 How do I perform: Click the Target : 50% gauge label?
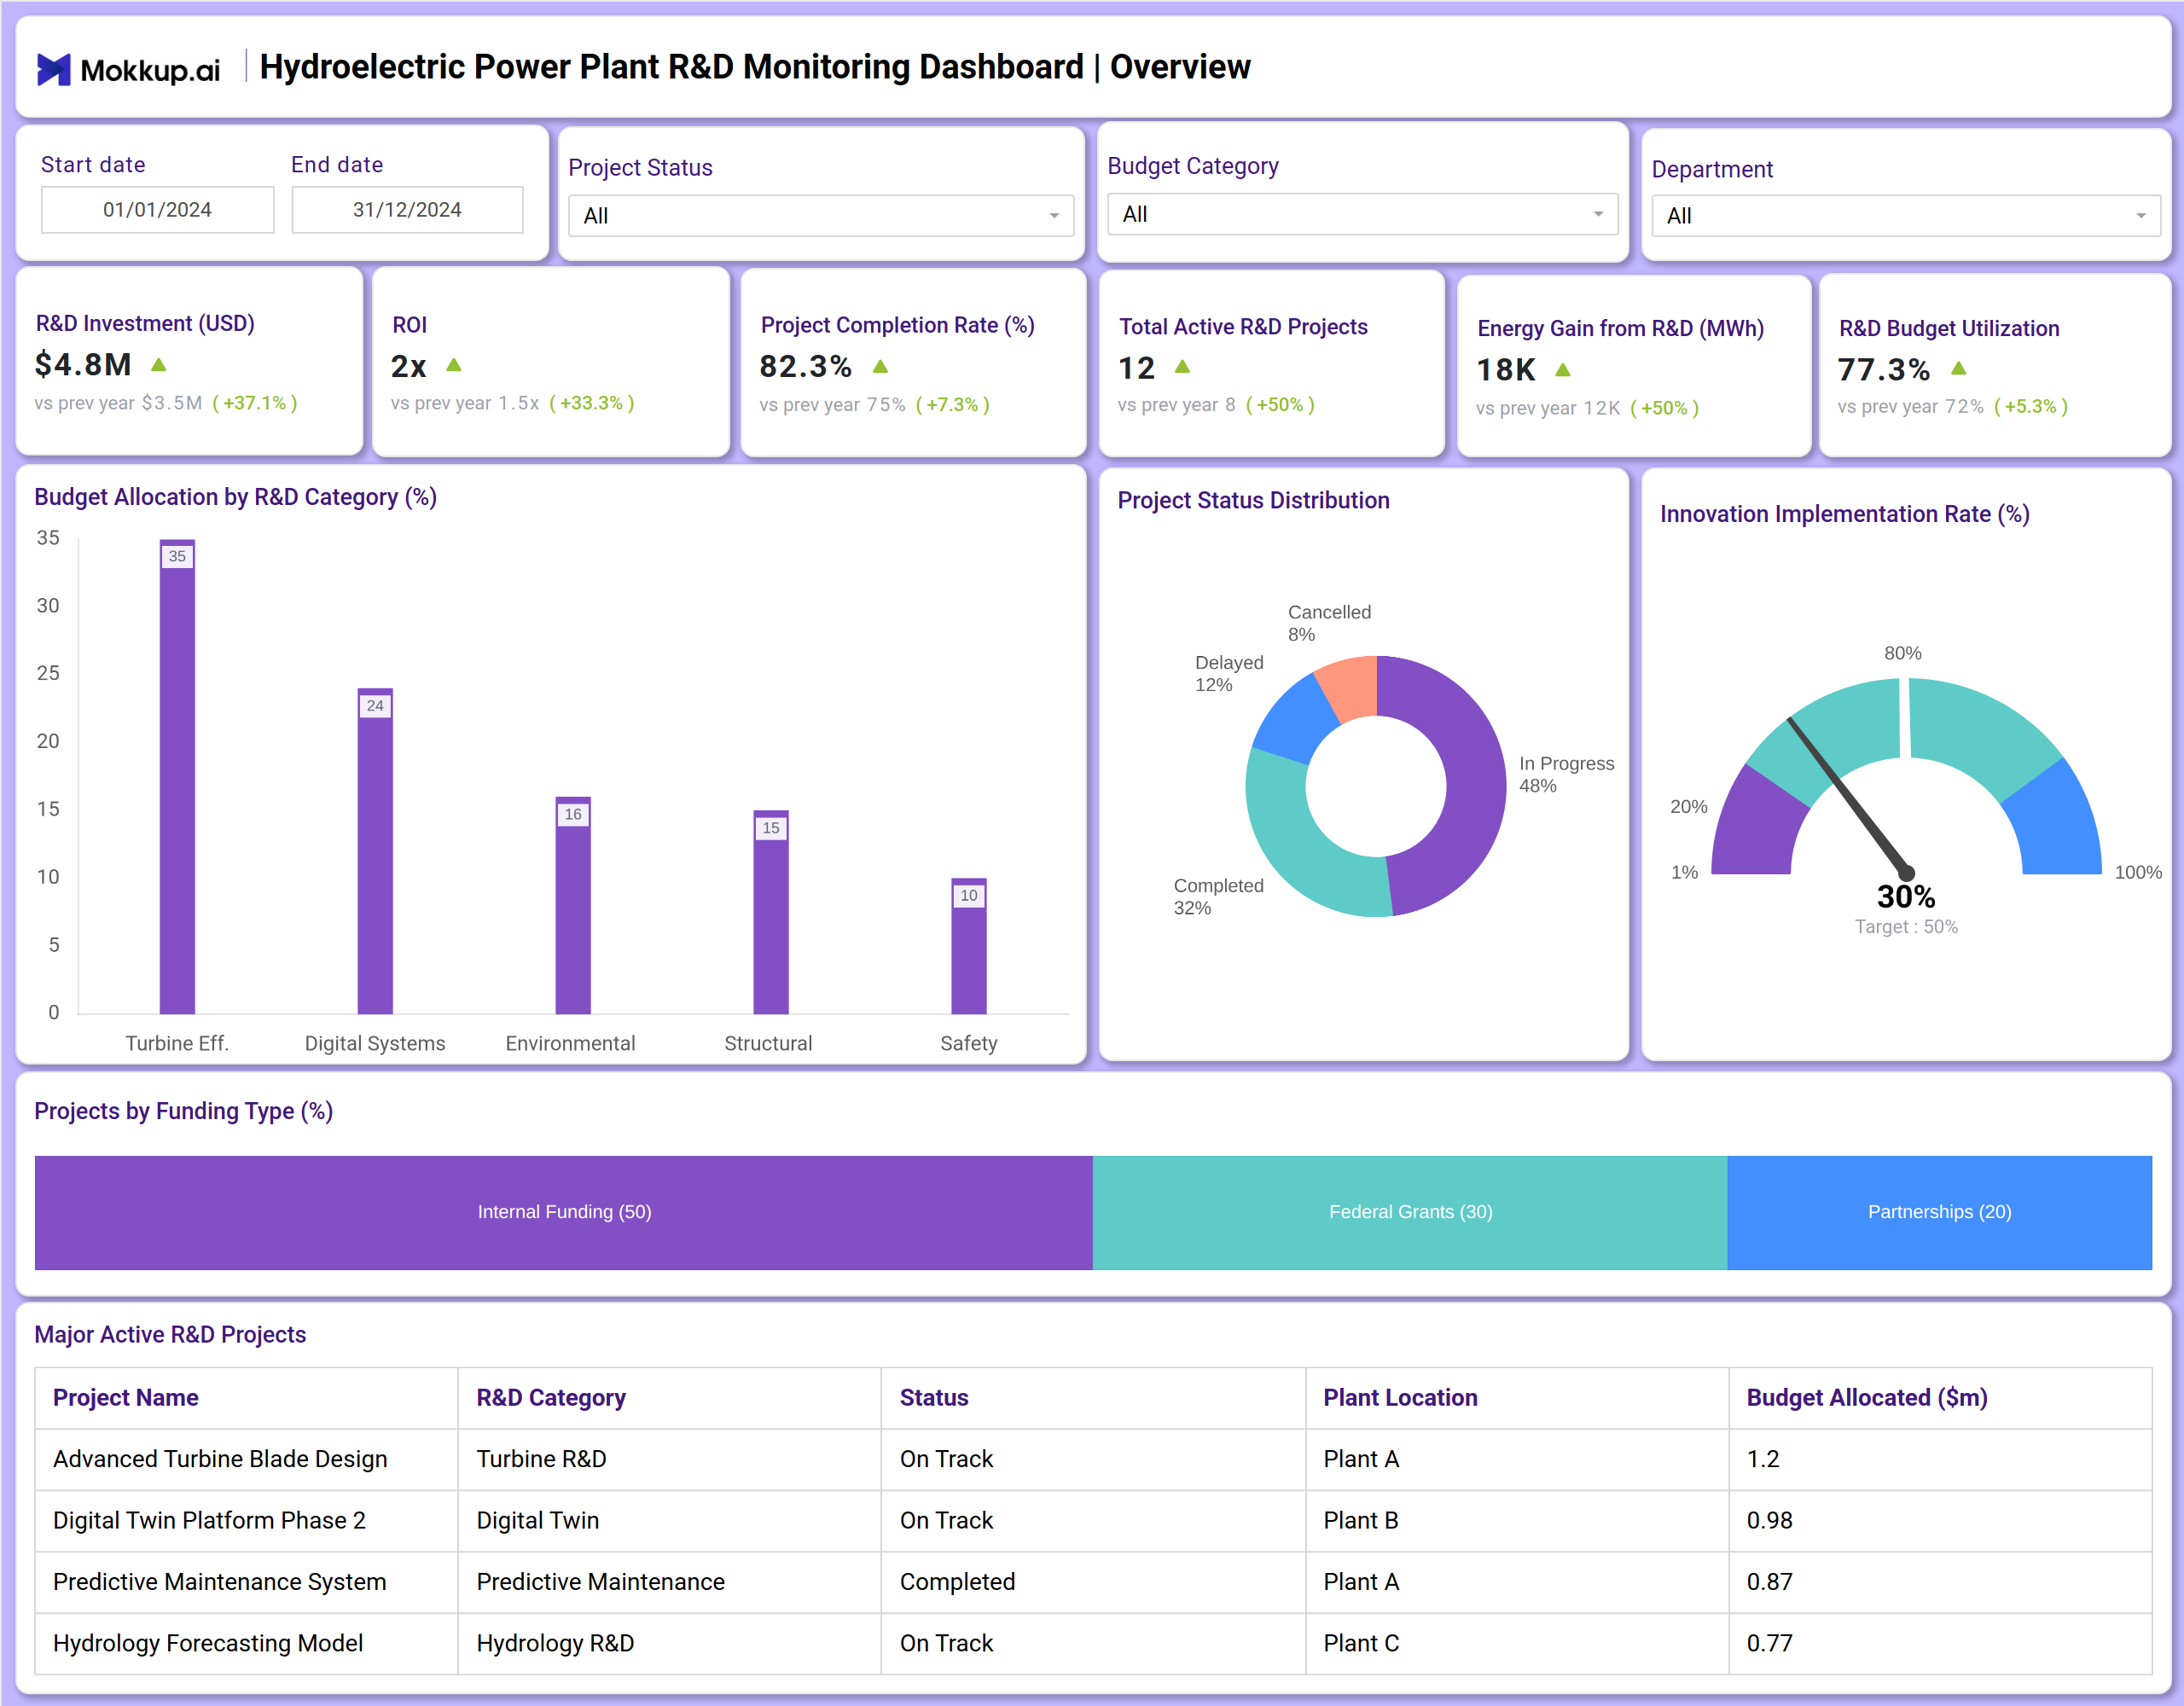coord(1906,927)
